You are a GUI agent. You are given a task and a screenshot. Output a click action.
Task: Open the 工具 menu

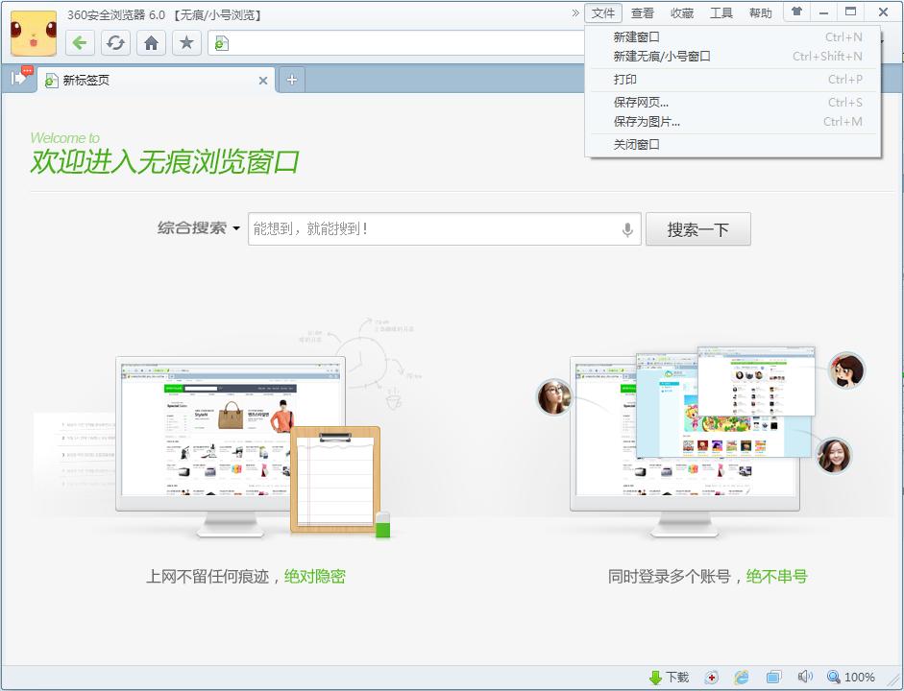pos(721,12)
